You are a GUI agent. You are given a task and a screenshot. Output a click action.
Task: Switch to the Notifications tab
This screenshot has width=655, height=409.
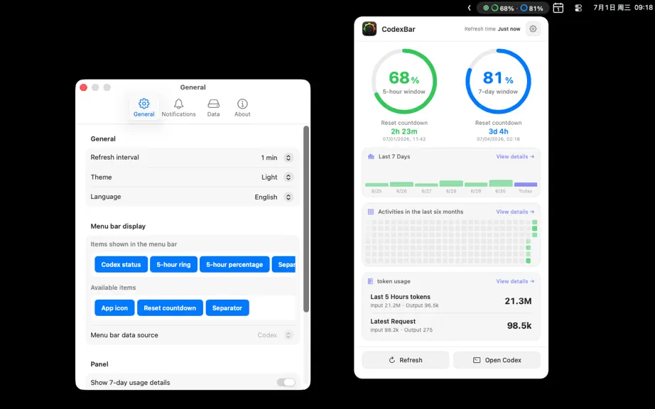click(x=178, y=108)
